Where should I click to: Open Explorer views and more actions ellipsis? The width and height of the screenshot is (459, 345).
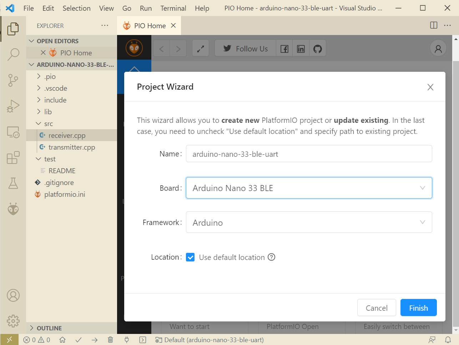[105, 25]
